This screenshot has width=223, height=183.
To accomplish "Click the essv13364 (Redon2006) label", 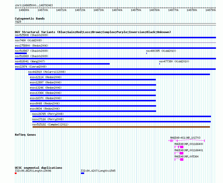I will [46, 93].
